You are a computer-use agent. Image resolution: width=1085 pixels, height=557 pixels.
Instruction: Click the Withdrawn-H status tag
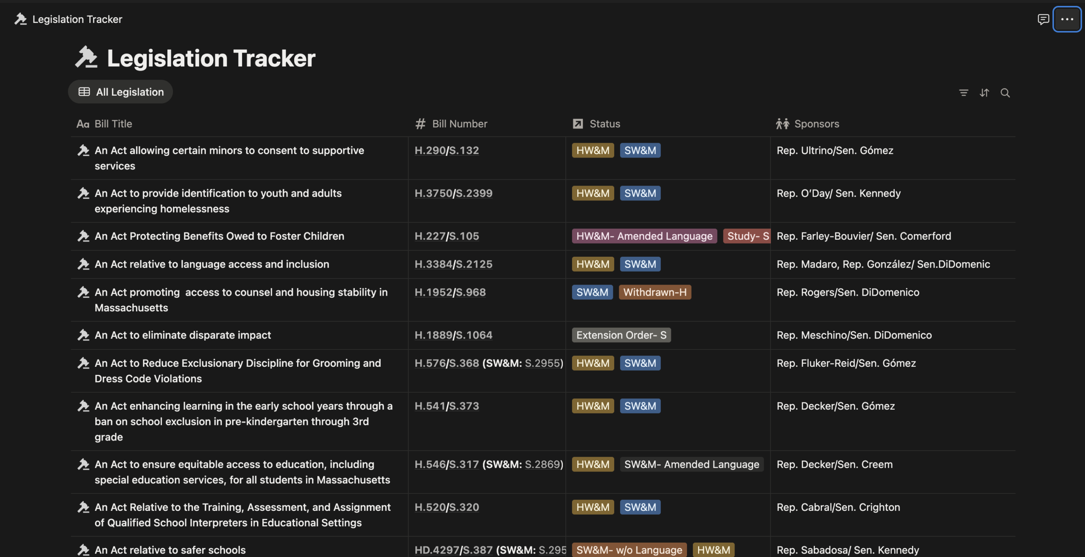[654, 292]
